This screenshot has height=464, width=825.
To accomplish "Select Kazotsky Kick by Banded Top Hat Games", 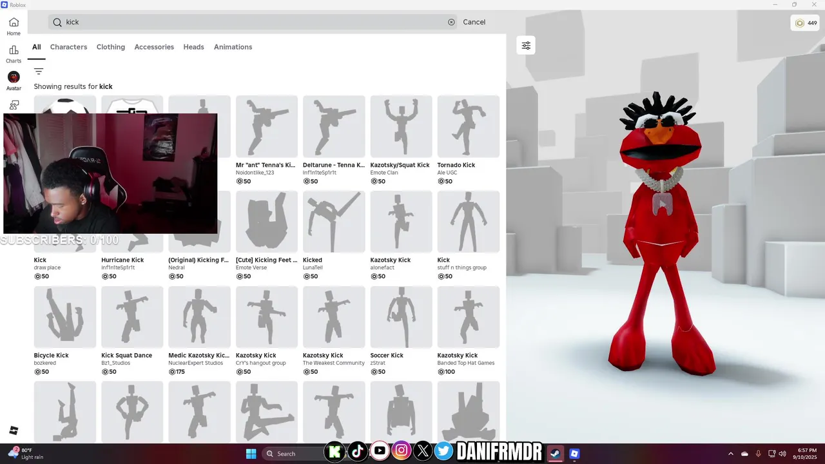I will coord(468,317).
